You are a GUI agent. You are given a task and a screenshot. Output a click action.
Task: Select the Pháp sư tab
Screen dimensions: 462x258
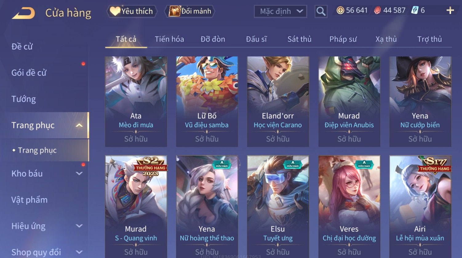point(343,39)
